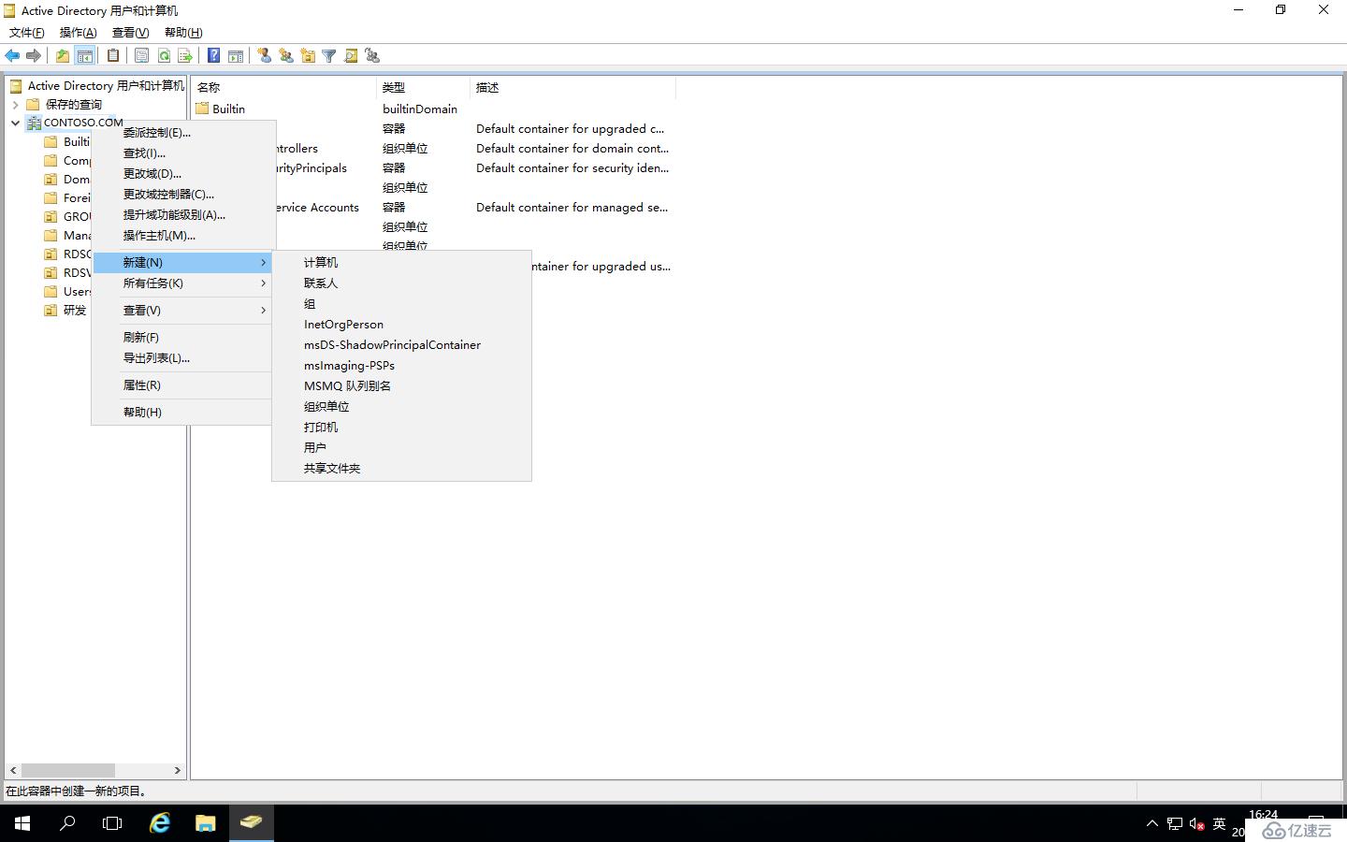Screen dimensions: 1347x842
Task: Click the clipboard Paste toolbar icon
Action: [x=113, y=56]
